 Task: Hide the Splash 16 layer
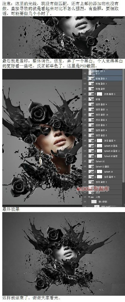86,161
